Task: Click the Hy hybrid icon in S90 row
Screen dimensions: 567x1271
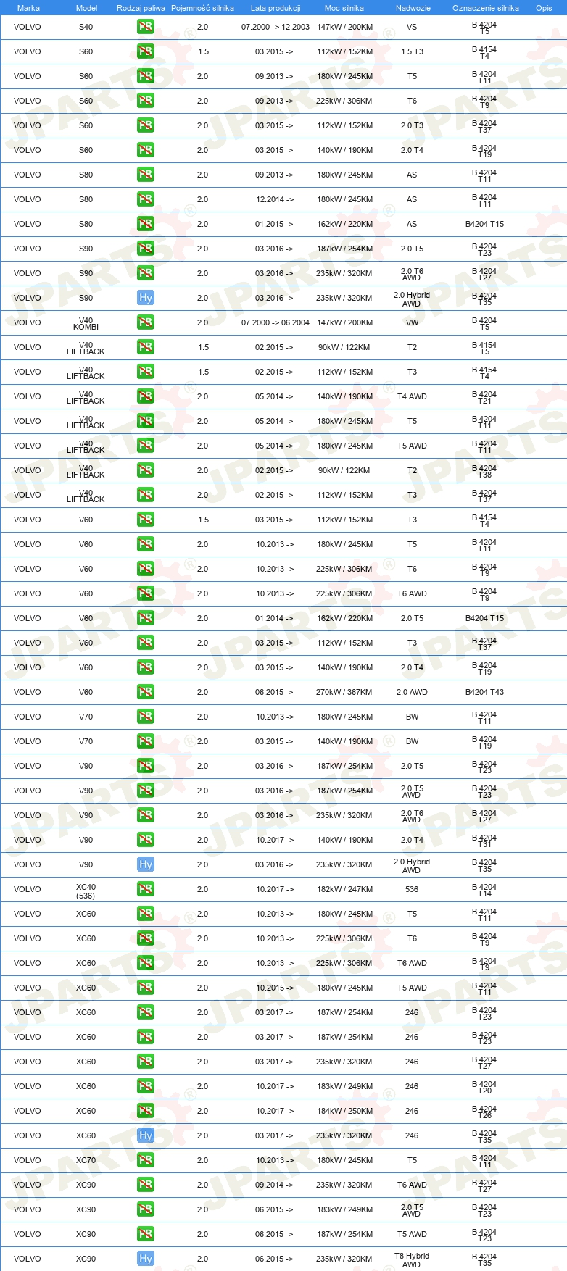Action: coord(145,298)
